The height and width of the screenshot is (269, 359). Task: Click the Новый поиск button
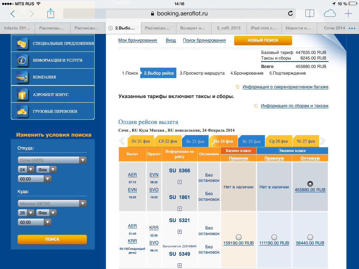tap(263, 41)
